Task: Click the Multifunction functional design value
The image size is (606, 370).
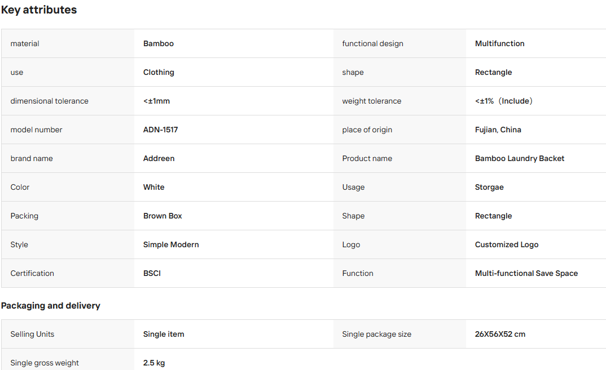Action: tap(499, 43)
